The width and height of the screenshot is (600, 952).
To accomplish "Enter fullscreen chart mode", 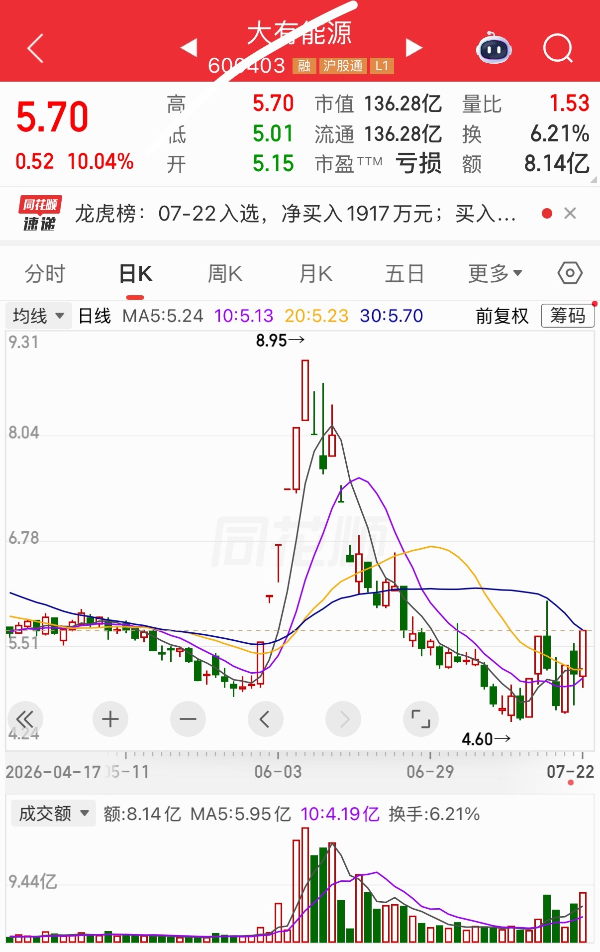I will tap(420, 719).
